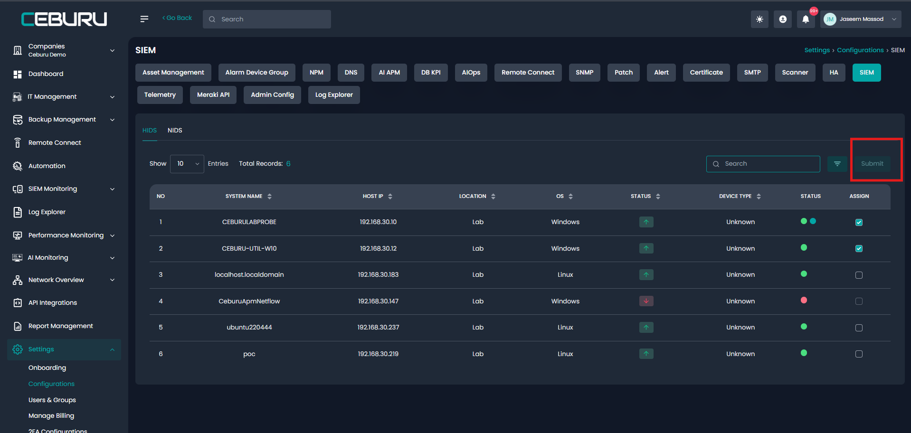Select the HIDS tab
The height and width of the screenshot is (433, 911).
[150, 131]
